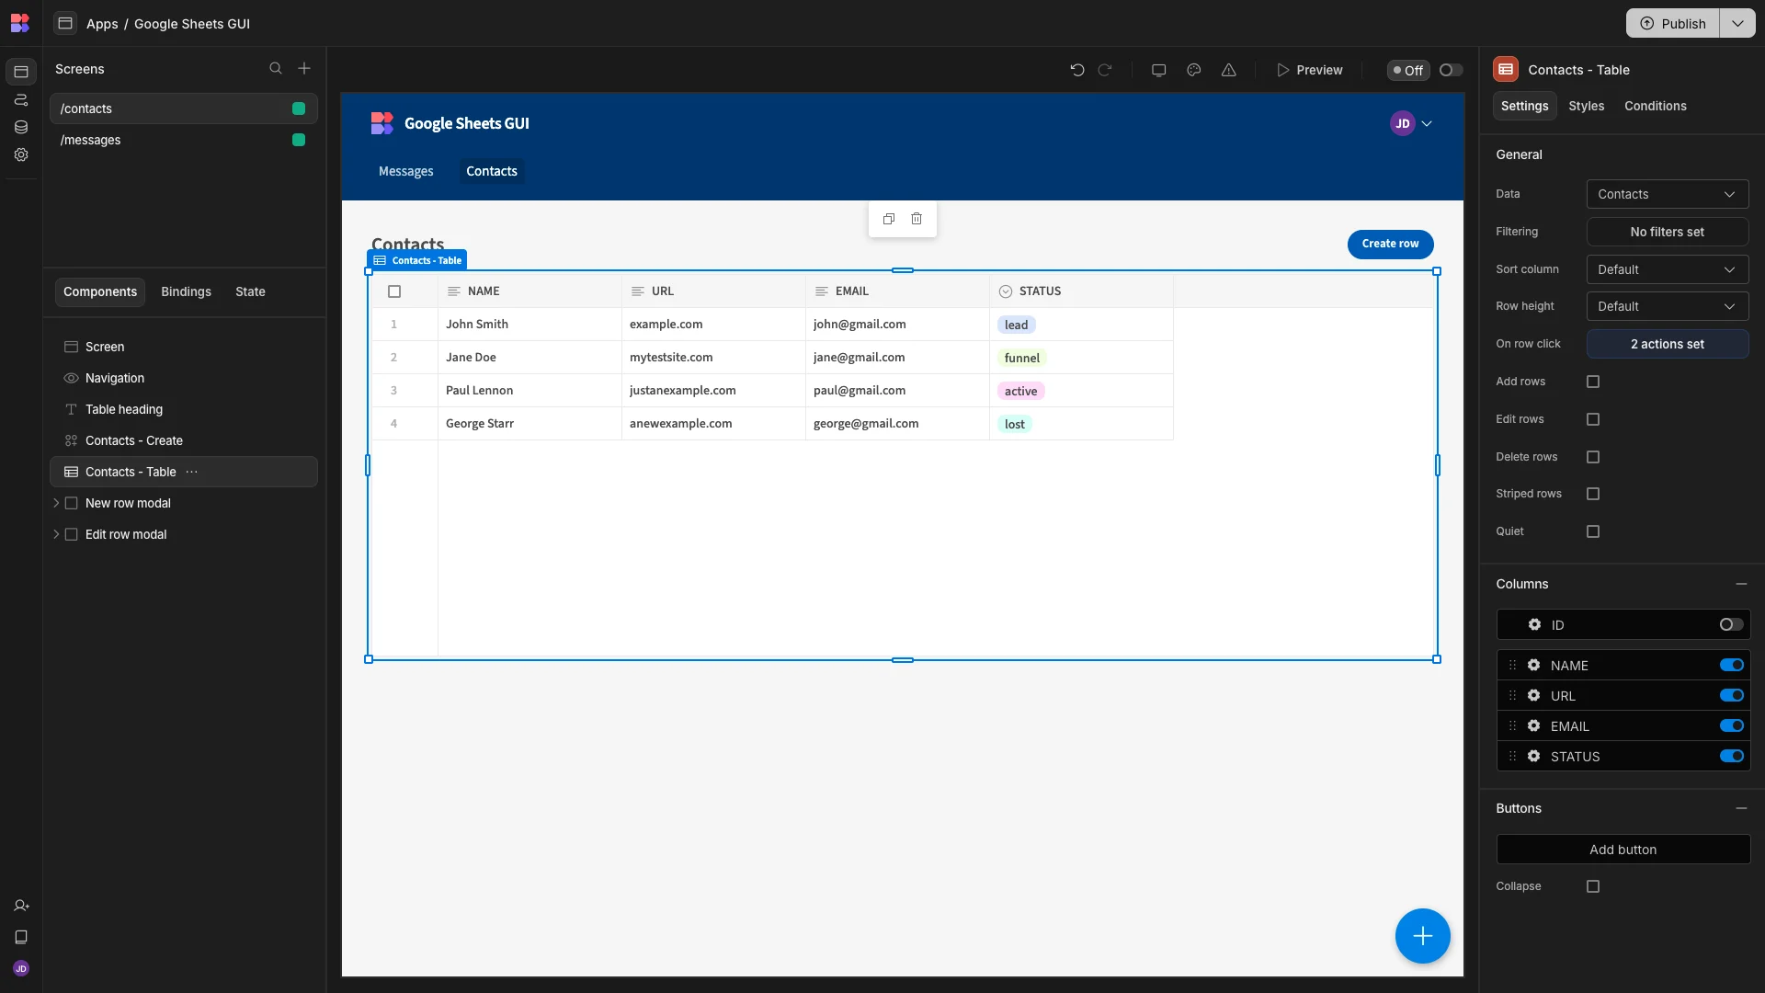This screenshot has width=1765, height=993.
Task: Enable the Add rows checkbox
Action: pyautogui.click(x=1593, y=382)
